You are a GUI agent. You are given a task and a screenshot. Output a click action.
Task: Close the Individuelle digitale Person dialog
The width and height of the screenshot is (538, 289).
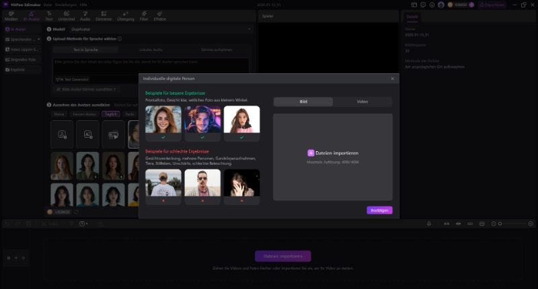[393, 79]
